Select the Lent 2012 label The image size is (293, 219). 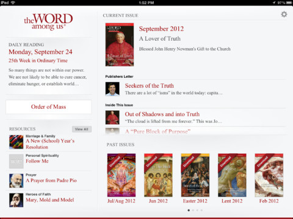(x=232, y=201)
